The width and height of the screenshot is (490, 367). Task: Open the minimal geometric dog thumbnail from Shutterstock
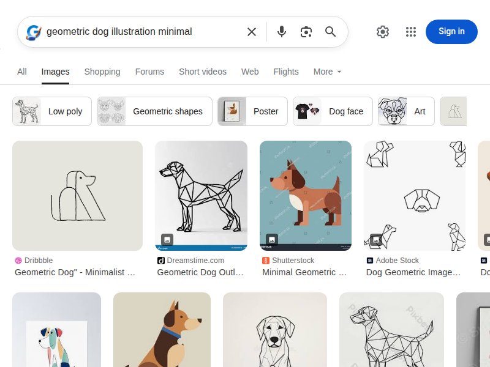[305, 195]
